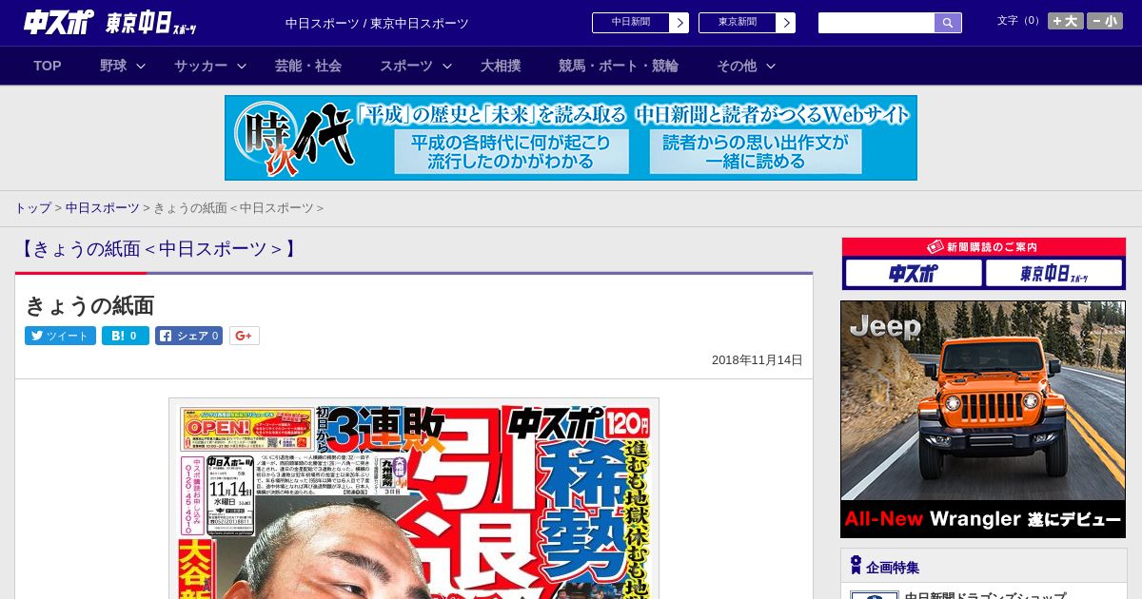Click the arrow beside 東京新聞 button
The height and width of the screenshot is (599, 1142).
point(785,23)
